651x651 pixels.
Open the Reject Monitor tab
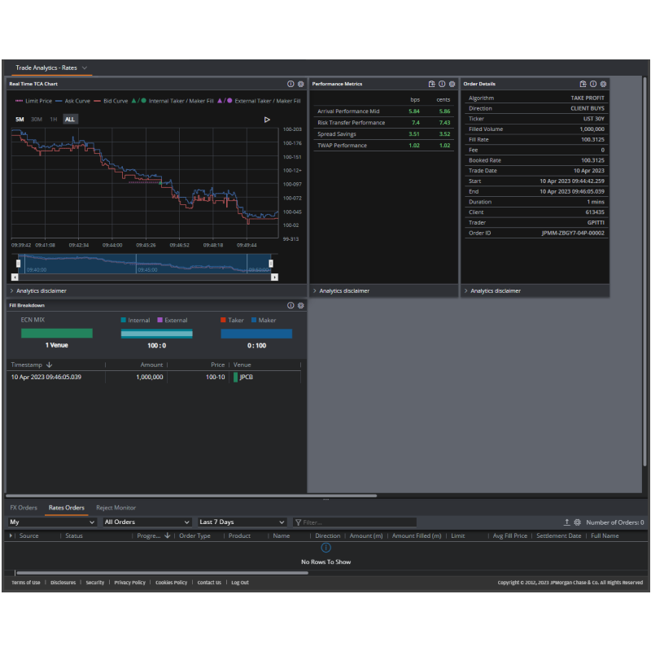tap(116, 508)
